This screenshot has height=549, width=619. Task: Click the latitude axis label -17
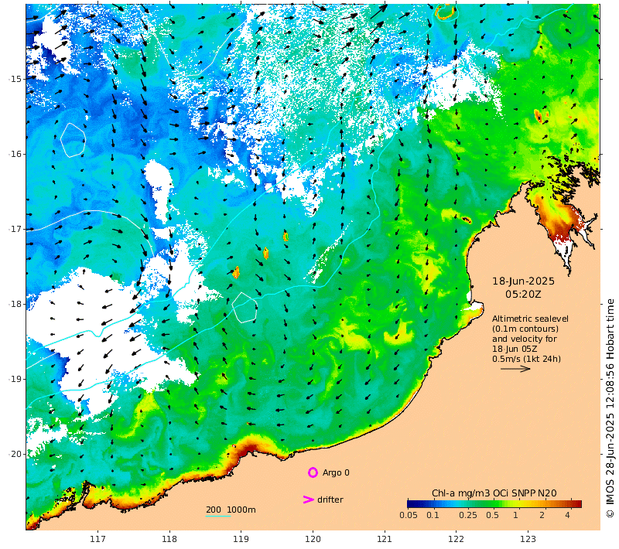tap(15, 229)
